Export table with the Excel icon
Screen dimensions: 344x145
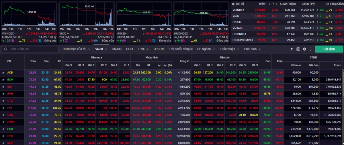[x=298, y=49]
